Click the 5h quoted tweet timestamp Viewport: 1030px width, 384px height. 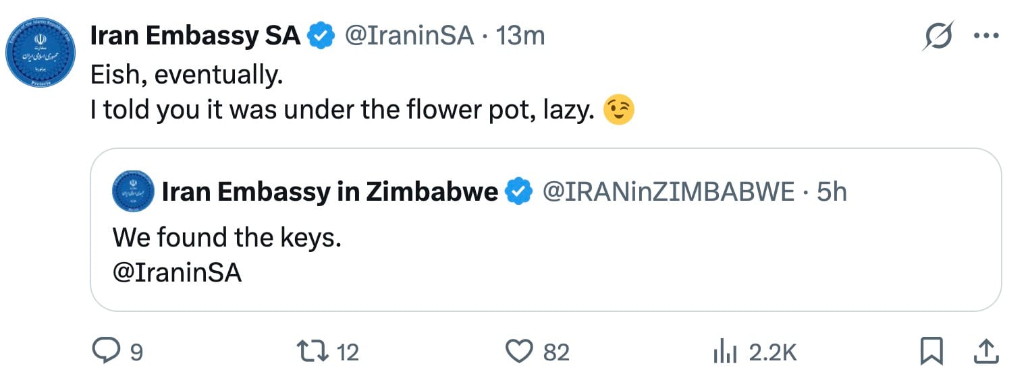[x=832, y=193]
